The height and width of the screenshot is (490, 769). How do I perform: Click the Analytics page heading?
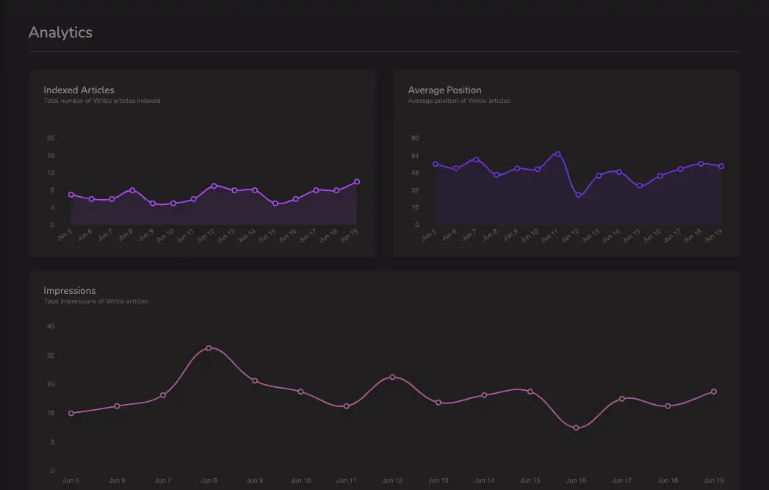pos(60,32)
